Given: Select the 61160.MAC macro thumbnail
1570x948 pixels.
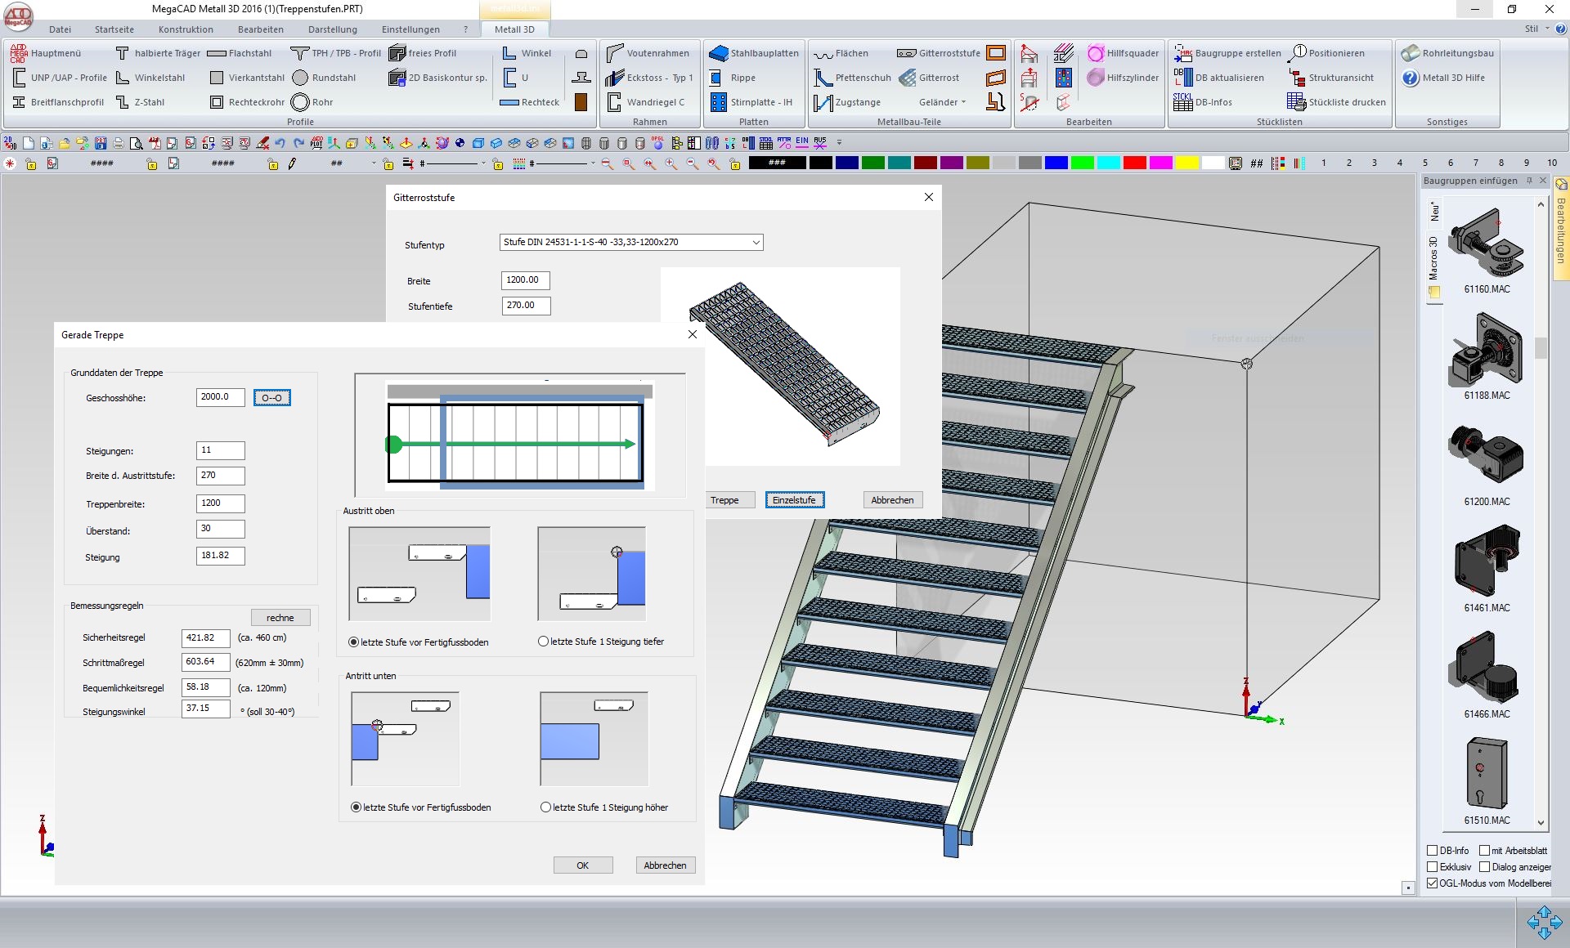Looking at the screenshot, I should coord(1487,250).
